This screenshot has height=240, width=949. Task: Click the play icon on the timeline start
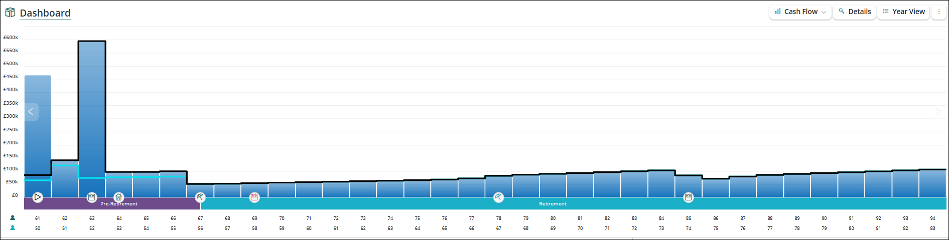pyautogui.click(x=38, y=197)
